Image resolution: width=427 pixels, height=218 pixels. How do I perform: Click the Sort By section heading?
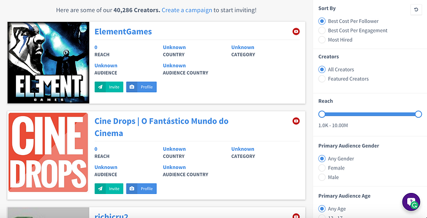coord(327,9)
